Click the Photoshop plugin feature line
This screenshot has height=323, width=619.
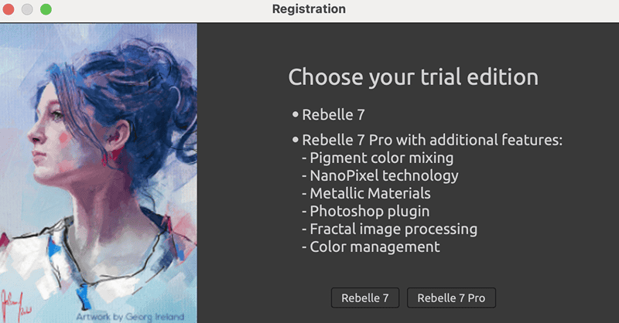(365, 212)
